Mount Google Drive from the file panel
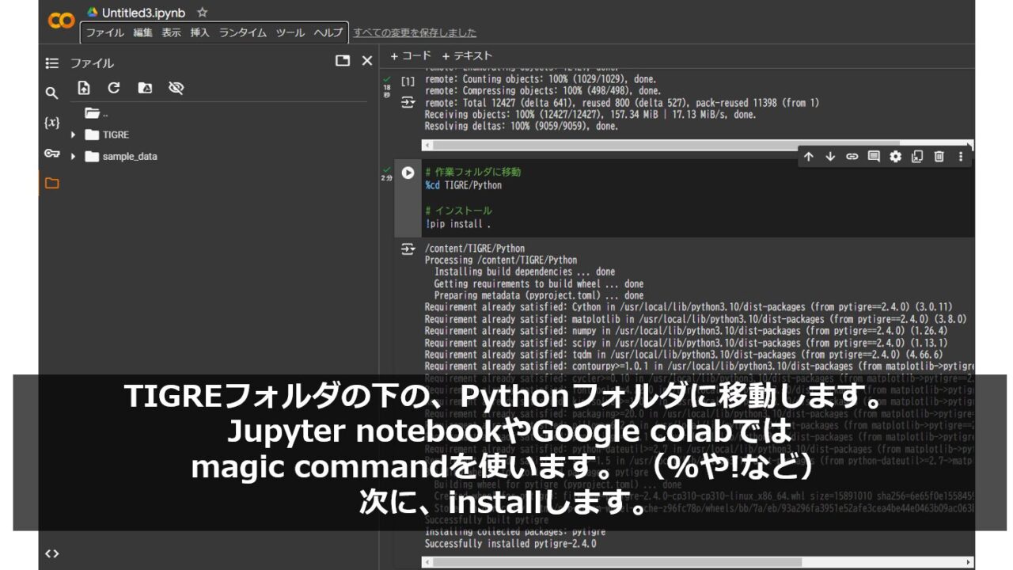This screenshot has width=1013, height=570. (144, 88)
